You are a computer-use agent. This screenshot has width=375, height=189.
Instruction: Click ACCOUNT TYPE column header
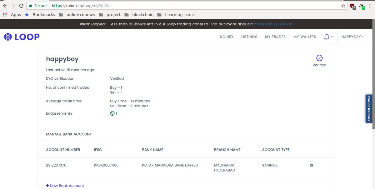tap(276, 150)
